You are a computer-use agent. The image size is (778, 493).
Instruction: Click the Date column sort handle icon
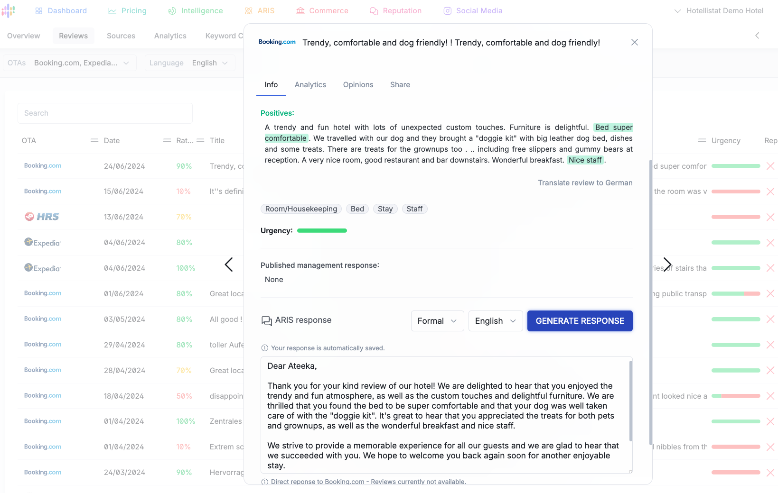[94, 140]
